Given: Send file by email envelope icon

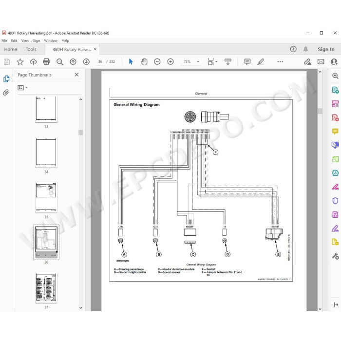Looking at the screenshot, I should (x=321, y=62).
